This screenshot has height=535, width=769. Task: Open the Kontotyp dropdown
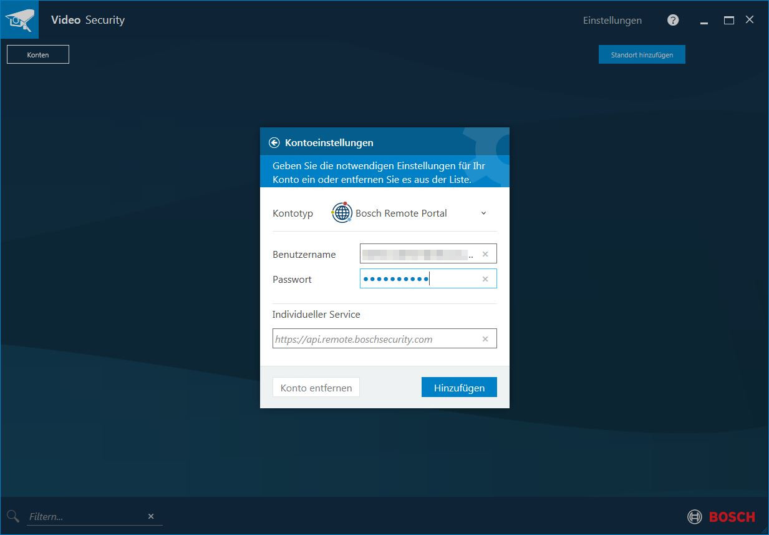pyautogui.click(x=483, y=213)
